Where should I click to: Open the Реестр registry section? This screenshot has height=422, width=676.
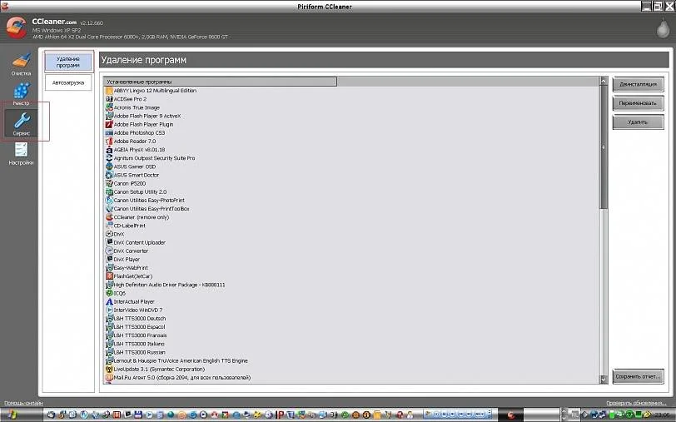(21, 94)
